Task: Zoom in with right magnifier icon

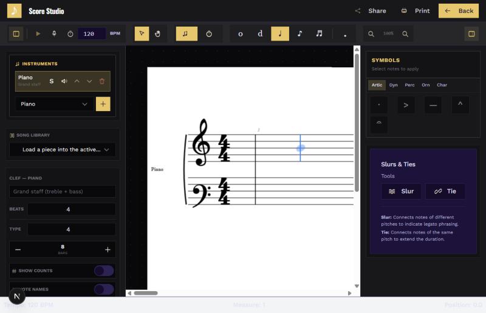Action: tap(405, 34)
